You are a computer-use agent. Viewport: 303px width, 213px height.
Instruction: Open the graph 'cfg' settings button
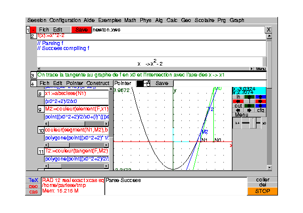(260, 110)
